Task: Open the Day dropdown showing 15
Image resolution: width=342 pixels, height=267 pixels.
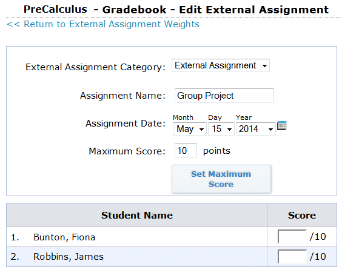Action: tap(221, 129)
